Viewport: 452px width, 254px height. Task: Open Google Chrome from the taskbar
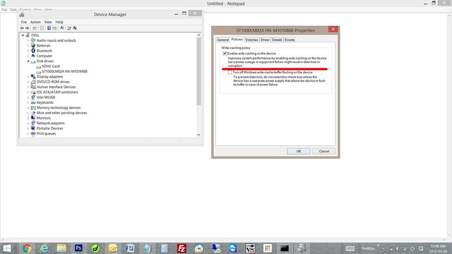click(27, 248)
